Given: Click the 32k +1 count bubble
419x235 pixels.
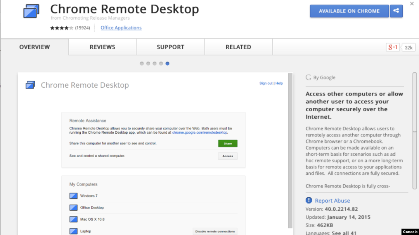Looking at the screenshot, I should pyautogui.click(x=408, y=48).
